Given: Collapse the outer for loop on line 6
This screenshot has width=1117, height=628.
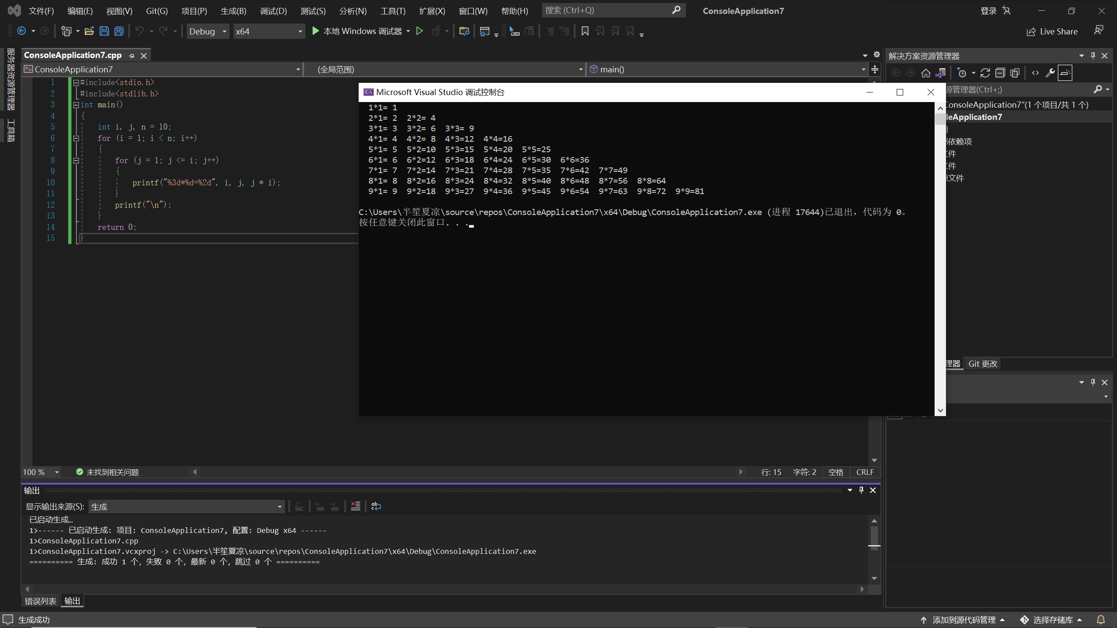Looking at the screenshot, I should (76, 138).
